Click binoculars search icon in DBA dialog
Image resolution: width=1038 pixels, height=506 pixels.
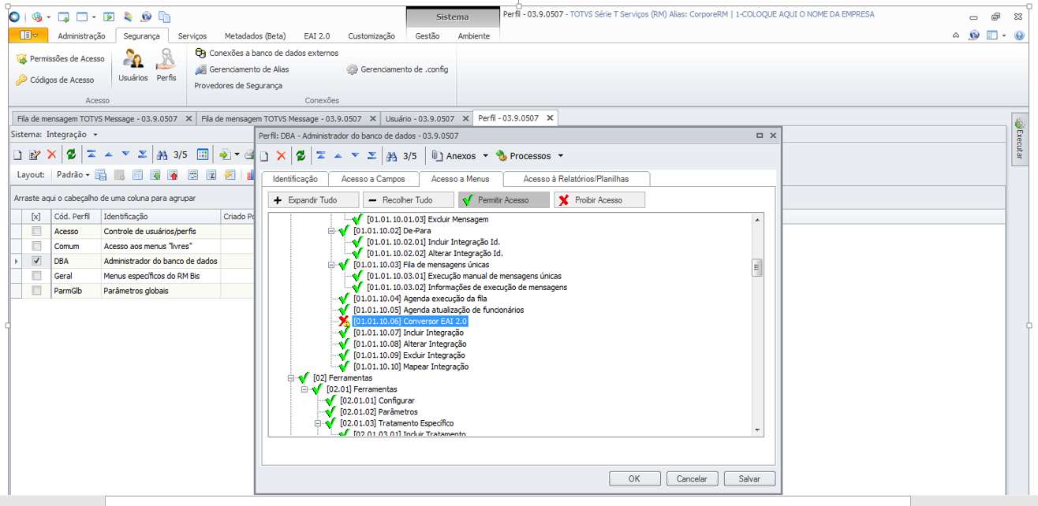(391, 156)
